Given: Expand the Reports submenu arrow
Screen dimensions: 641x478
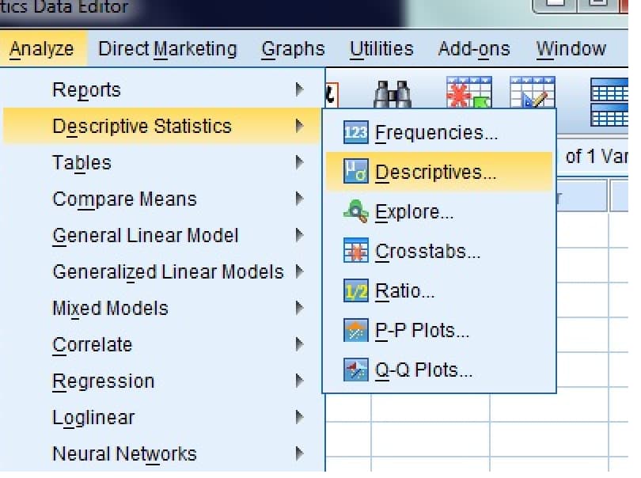Looking at the screenshot, I should (300, 89).
